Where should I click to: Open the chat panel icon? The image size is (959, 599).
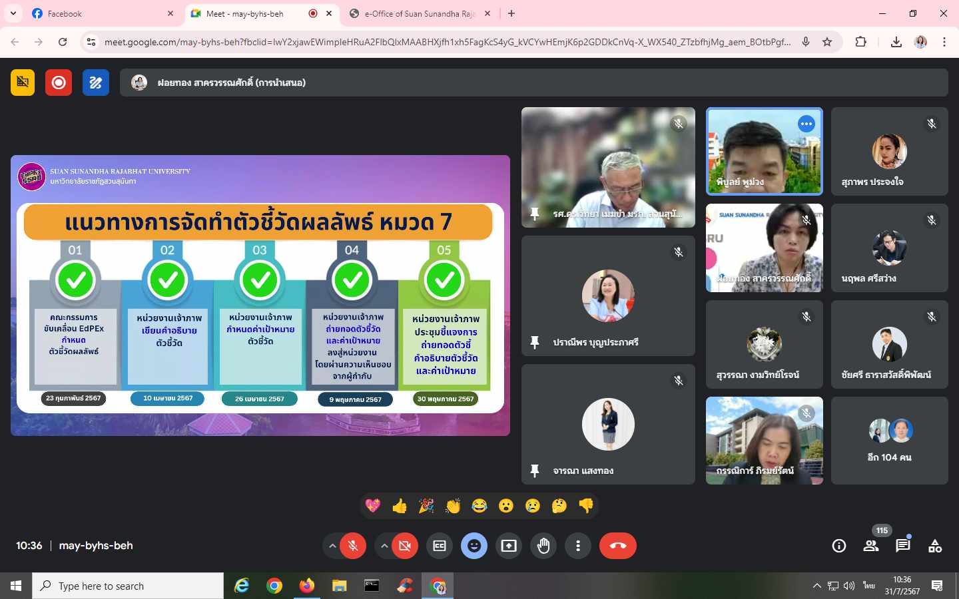coord(902,546)
